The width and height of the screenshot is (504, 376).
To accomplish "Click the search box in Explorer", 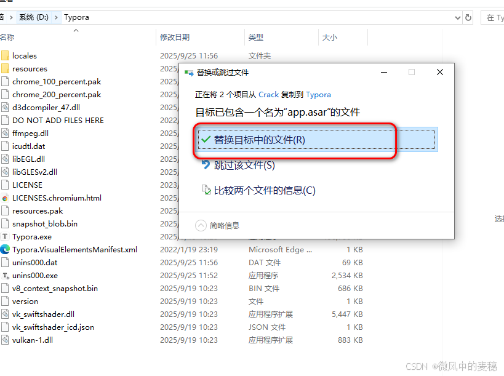I will (x=492, y=18).
